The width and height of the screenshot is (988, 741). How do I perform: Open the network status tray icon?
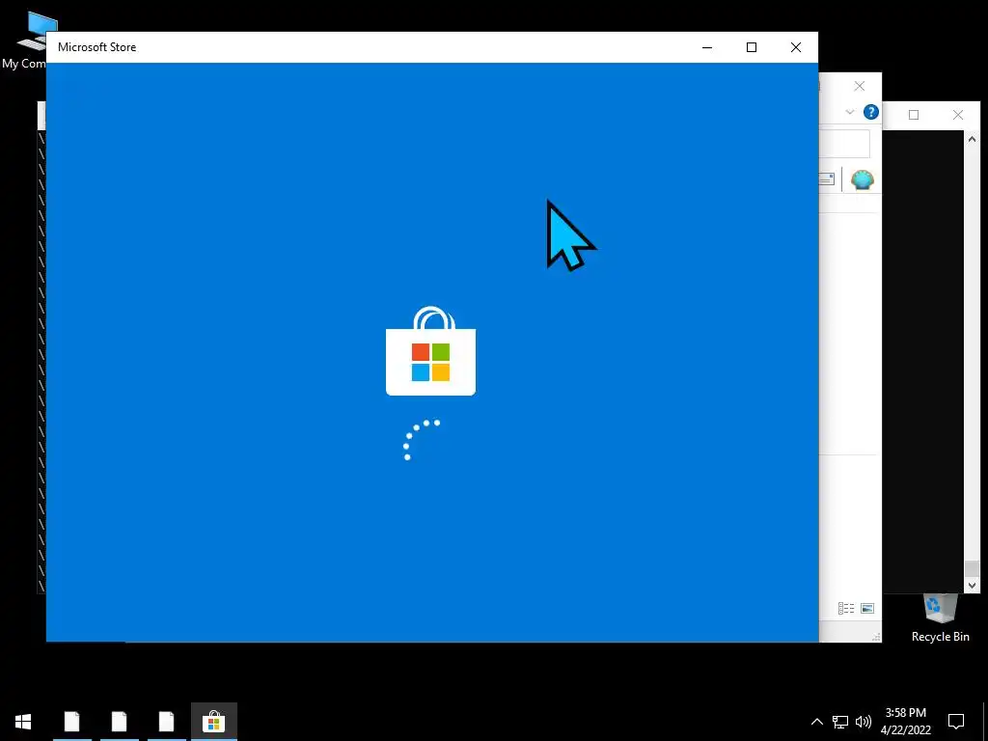coord(840,722)
